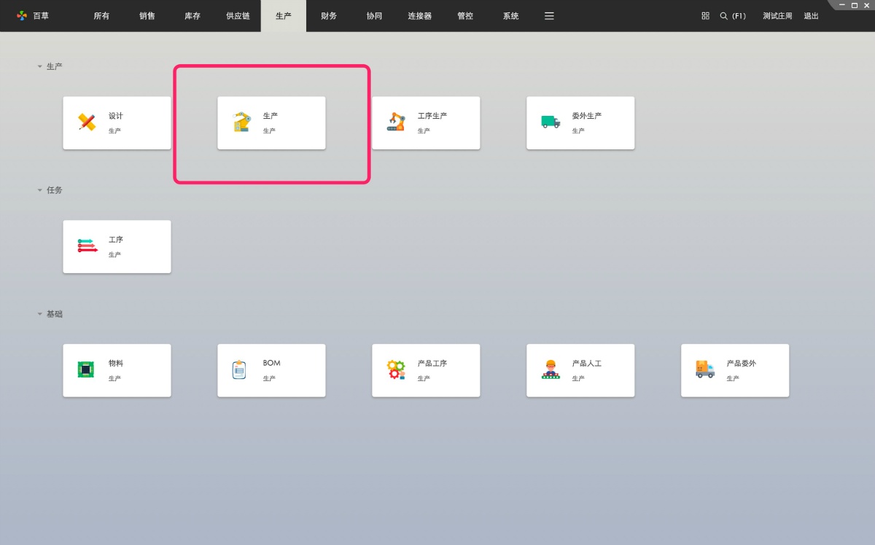Click the 产品委外 card title text
The height and width of the screenshot is (545, 875).
(742, 363)
